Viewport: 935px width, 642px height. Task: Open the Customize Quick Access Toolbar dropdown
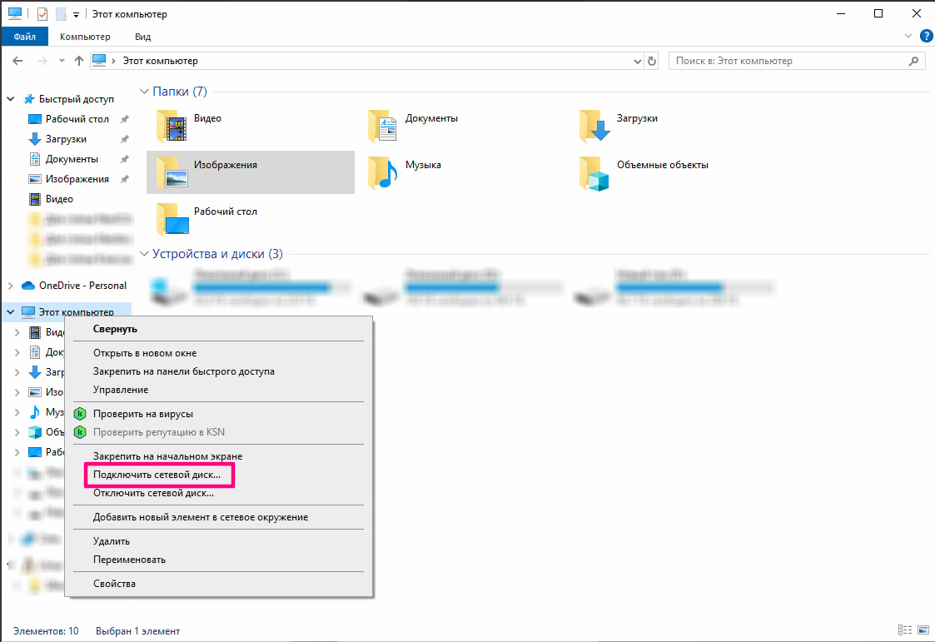[x=77, y=14]
